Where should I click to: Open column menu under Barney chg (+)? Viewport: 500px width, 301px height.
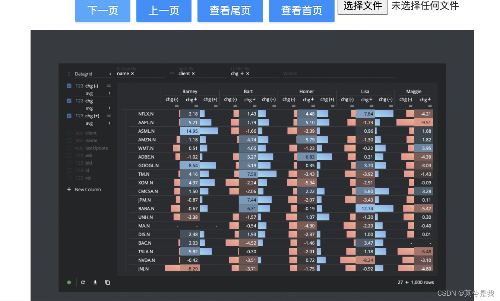click(x=216, y=106)
